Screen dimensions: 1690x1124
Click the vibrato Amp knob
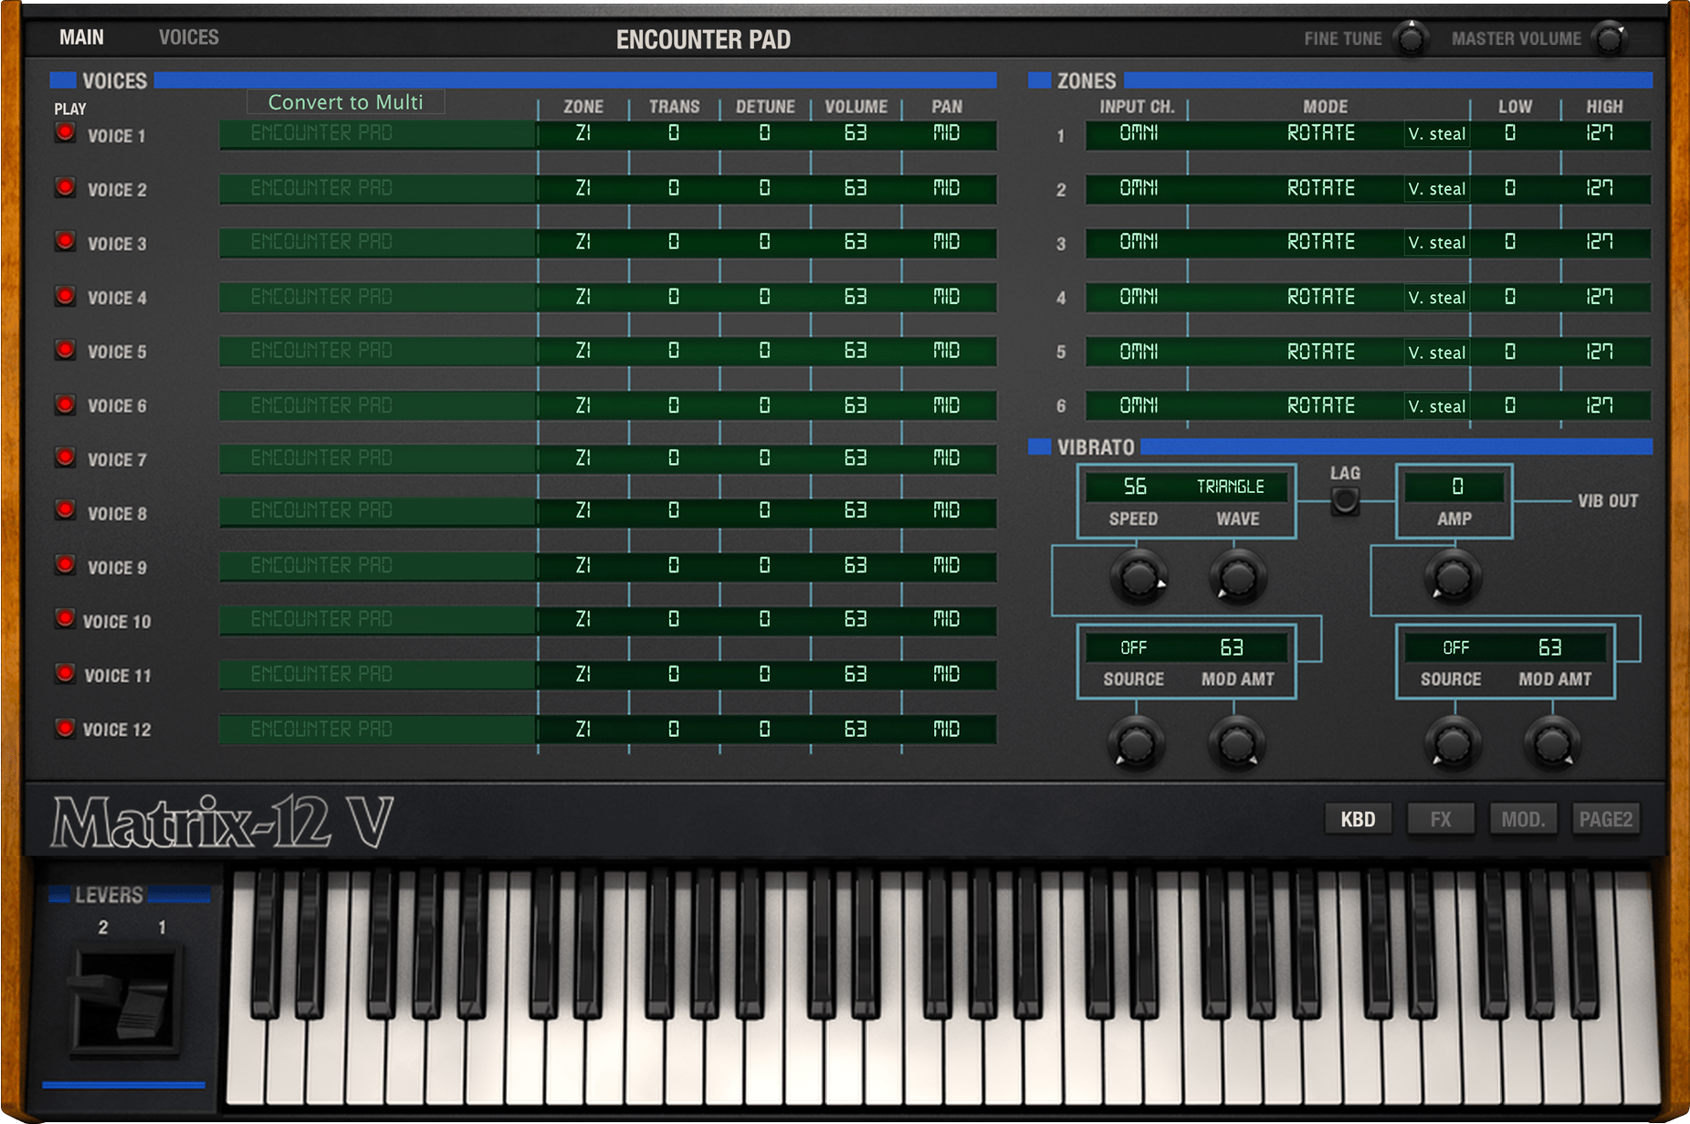point(1453,577)
